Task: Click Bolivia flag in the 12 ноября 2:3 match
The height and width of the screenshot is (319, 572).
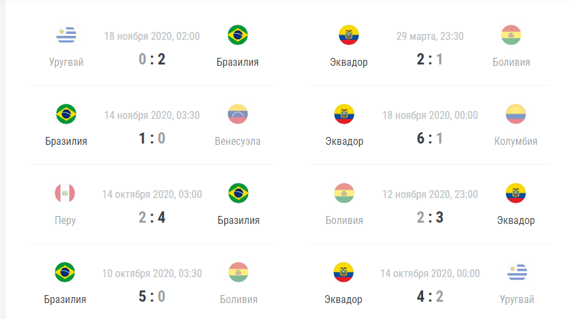Action: (345, 193)
